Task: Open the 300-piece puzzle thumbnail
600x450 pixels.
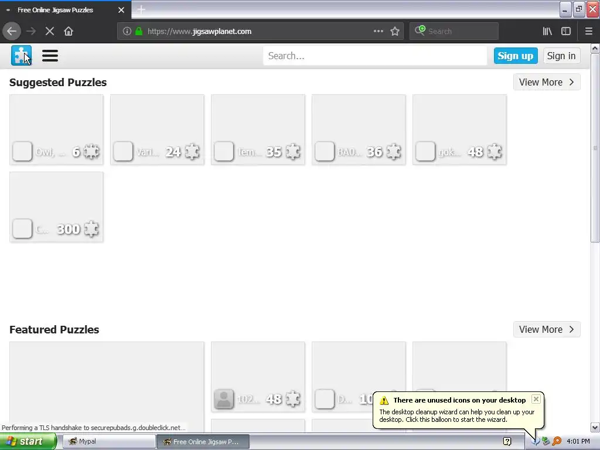Action: pos(56,207)
